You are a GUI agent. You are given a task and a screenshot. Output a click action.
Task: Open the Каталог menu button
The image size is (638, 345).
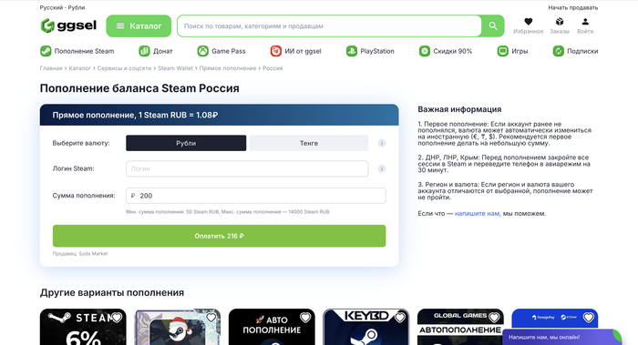(139, 26)
